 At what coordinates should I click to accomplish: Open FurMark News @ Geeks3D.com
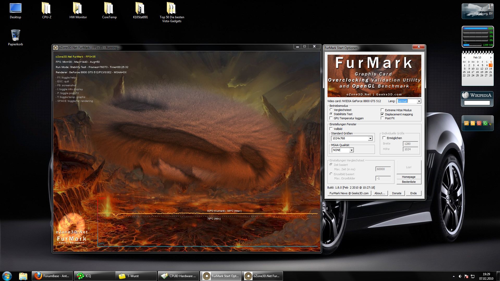coord(349,193)
